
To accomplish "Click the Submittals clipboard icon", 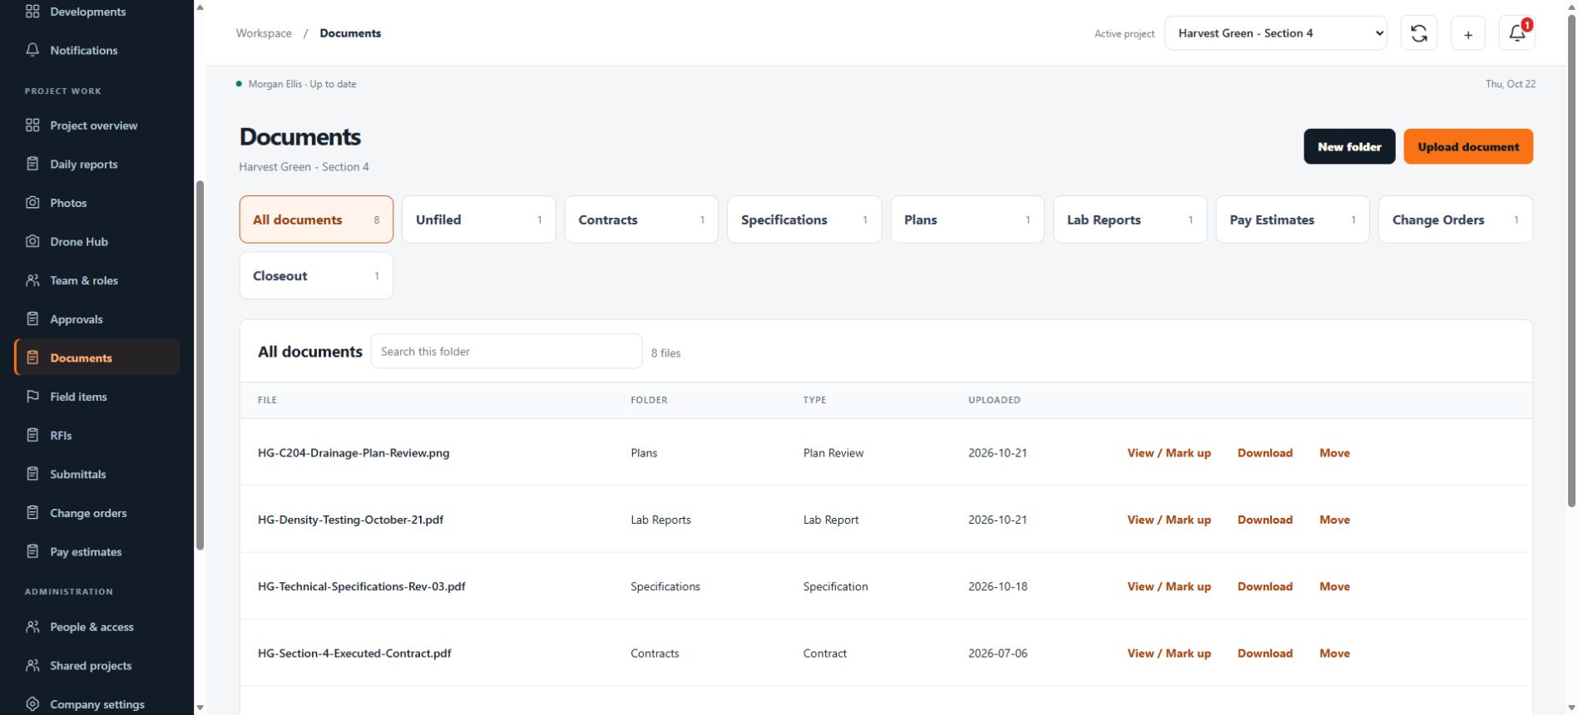I will coord(32,474).
